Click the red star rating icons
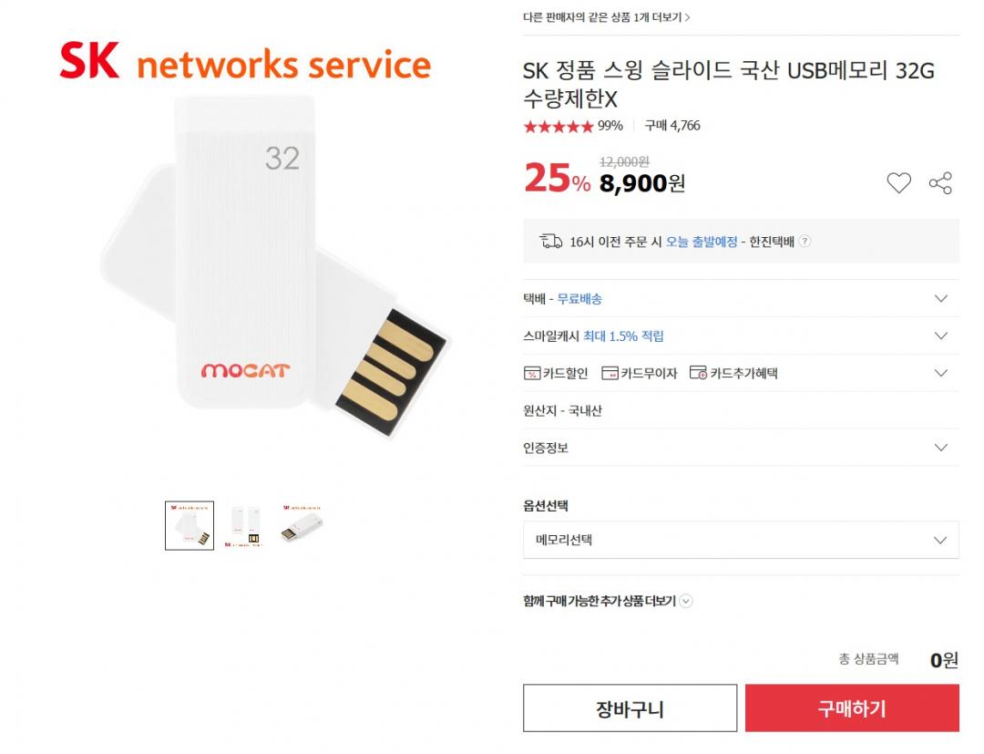The width and height of the screenshot is (984, 754). [x=558, y=126]
